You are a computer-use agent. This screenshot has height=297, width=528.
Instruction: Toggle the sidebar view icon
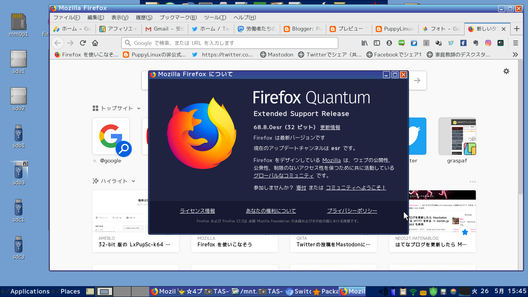[376, 43]
